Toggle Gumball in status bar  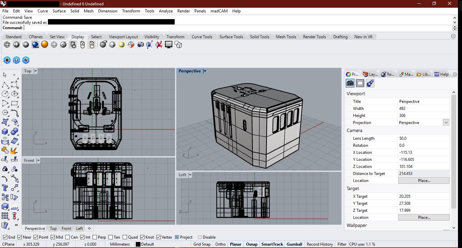point(294,244)
